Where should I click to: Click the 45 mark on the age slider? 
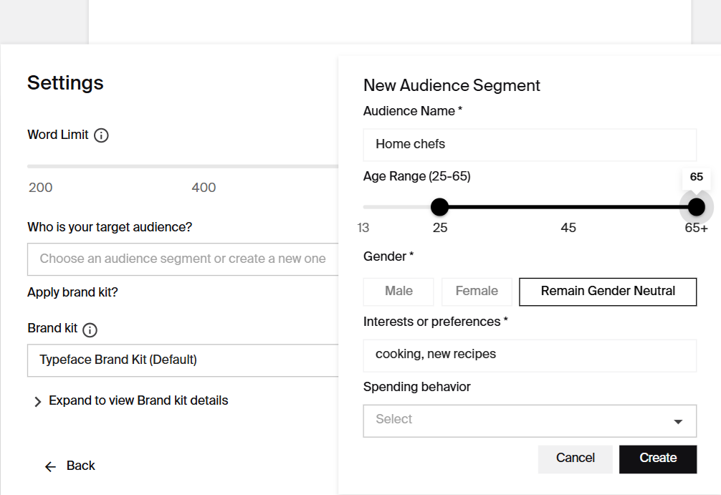click(568, 228)
